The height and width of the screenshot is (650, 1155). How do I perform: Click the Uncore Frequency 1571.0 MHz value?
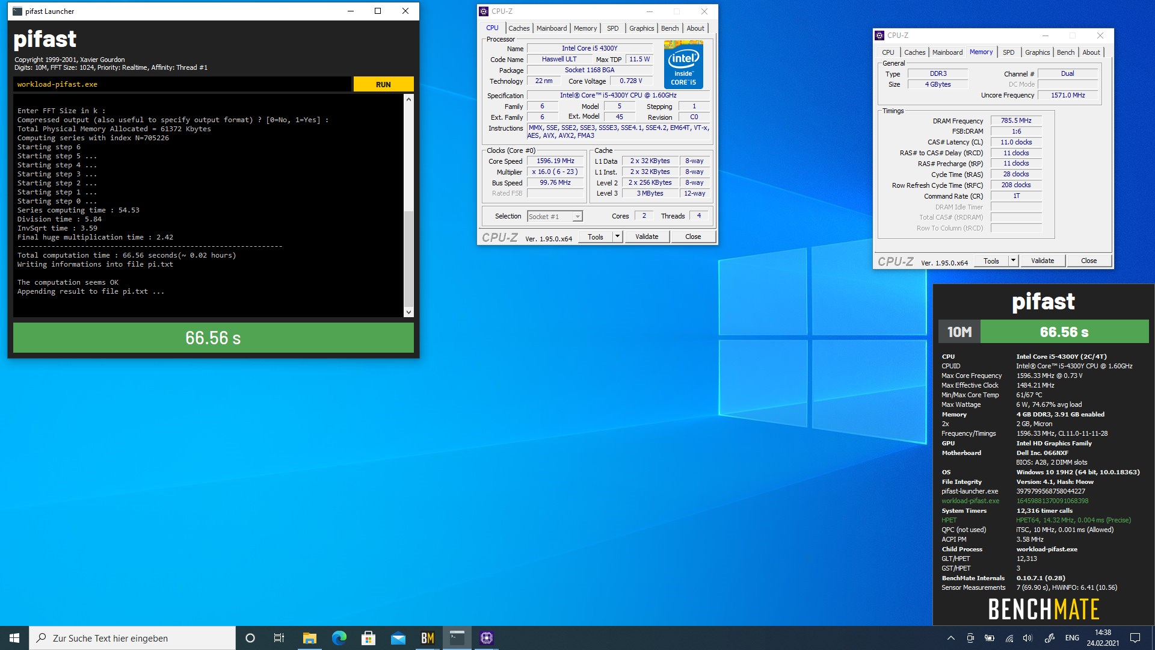point(1068,95)
